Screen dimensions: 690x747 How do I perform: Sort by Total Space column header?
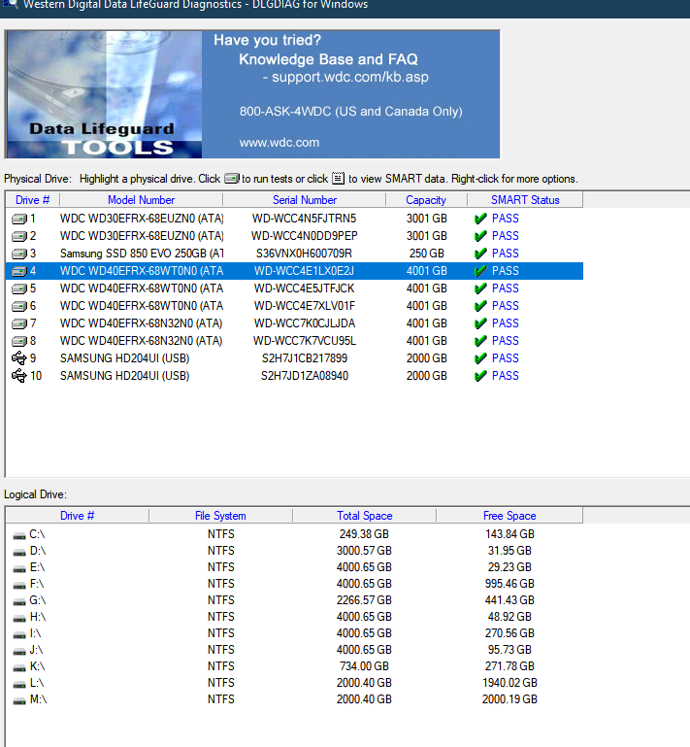coord(365,516)
